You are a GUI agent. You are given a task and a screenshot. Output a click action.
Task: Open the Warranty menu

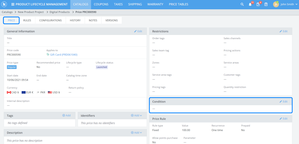(x=155, y=4)
